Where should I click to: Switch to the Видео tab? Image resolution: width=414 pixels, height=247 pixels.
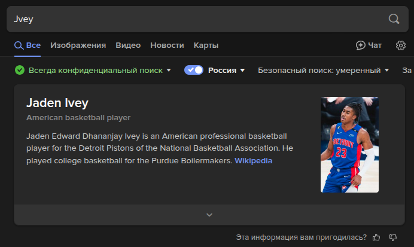(x=128, y=45)
